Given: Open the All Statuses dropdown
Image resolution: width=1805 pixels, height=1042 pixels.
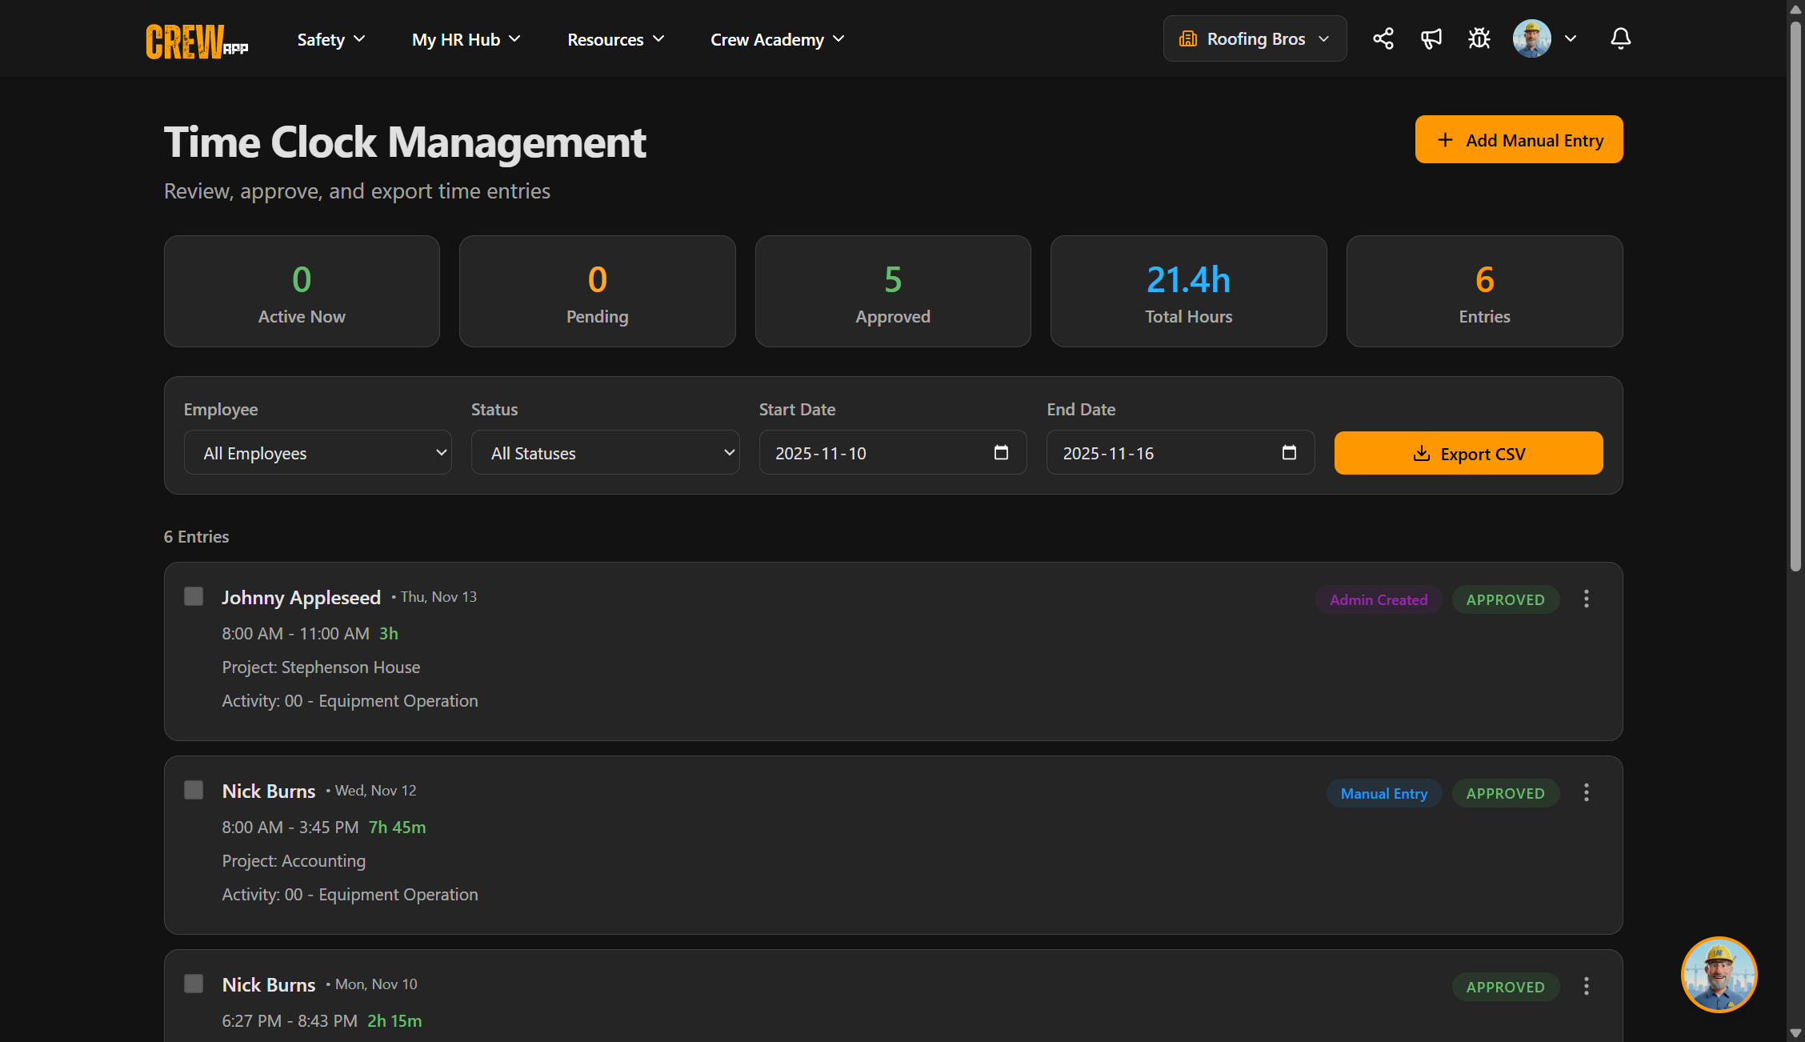Looking at the screenshot, I should [605, 452].
